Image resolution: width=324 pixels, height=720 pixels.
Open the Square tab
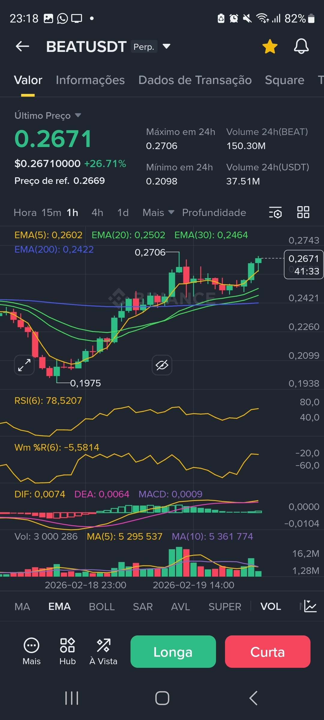[x=285, y=80]
